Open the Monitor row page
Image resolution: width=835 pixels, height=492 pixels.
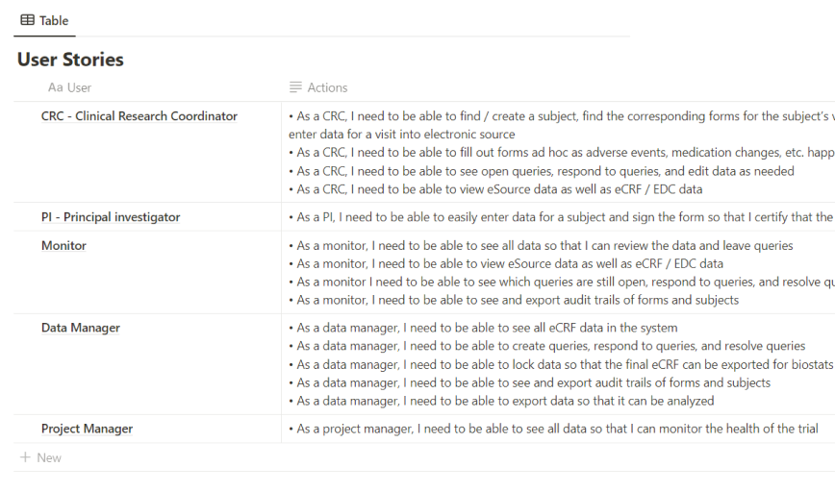(x=63, y=246)
